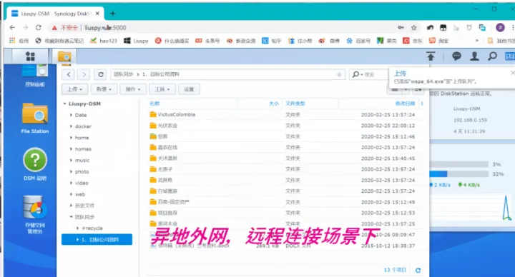Screen dimensions: 515x277
Task: Expand the docker folder in tree
Action: pyautogui.click(x=71, y=126)
